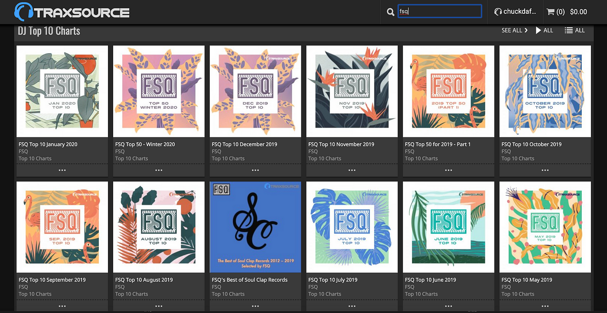Open the list ALL view

[x=575, y=30]
